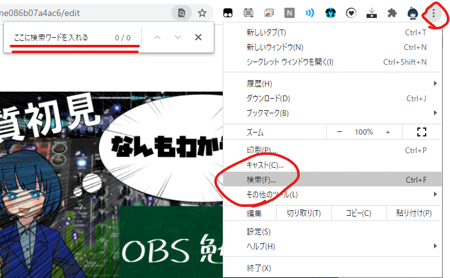The image size is (450, 278).
Task: Choose 検索(F)... menu item
Action: (333, 179)
